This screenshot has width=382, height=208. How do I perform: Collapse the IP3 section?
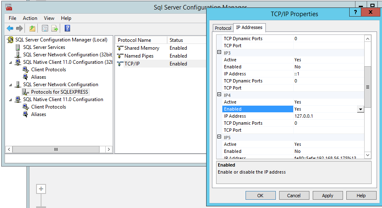point(219,53)
